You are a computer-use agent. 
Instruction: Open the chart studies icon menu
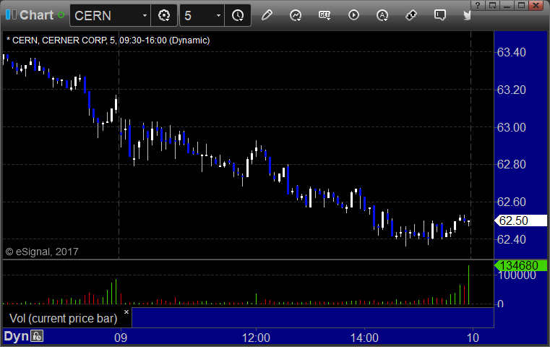(296, 15)
